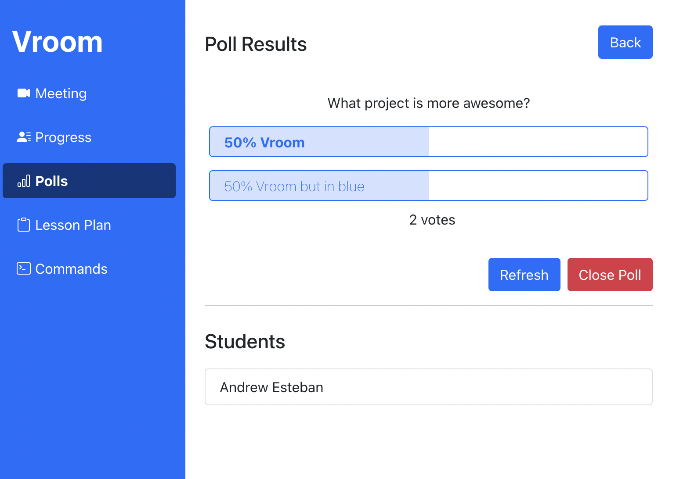Click the Commands terminal icon
Viewport: 687px width, 479px height.
click(24, 268)
